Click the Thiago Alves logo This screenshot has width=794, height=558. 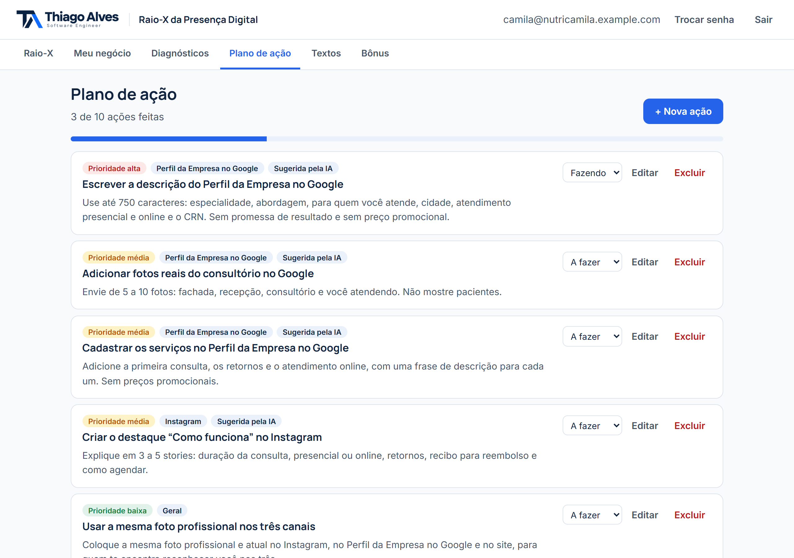click(x=67, y=19)
